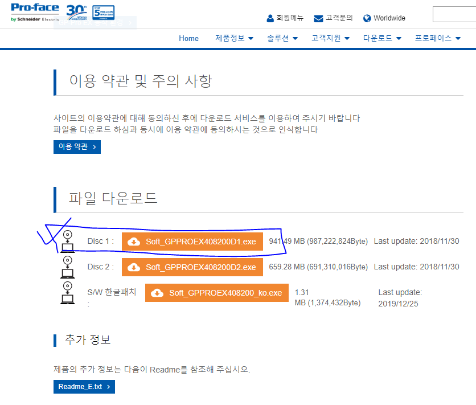Screen dimensions: 476x405
Task: Click the by Schneider Electric tagline
Action: click(35, 19)
